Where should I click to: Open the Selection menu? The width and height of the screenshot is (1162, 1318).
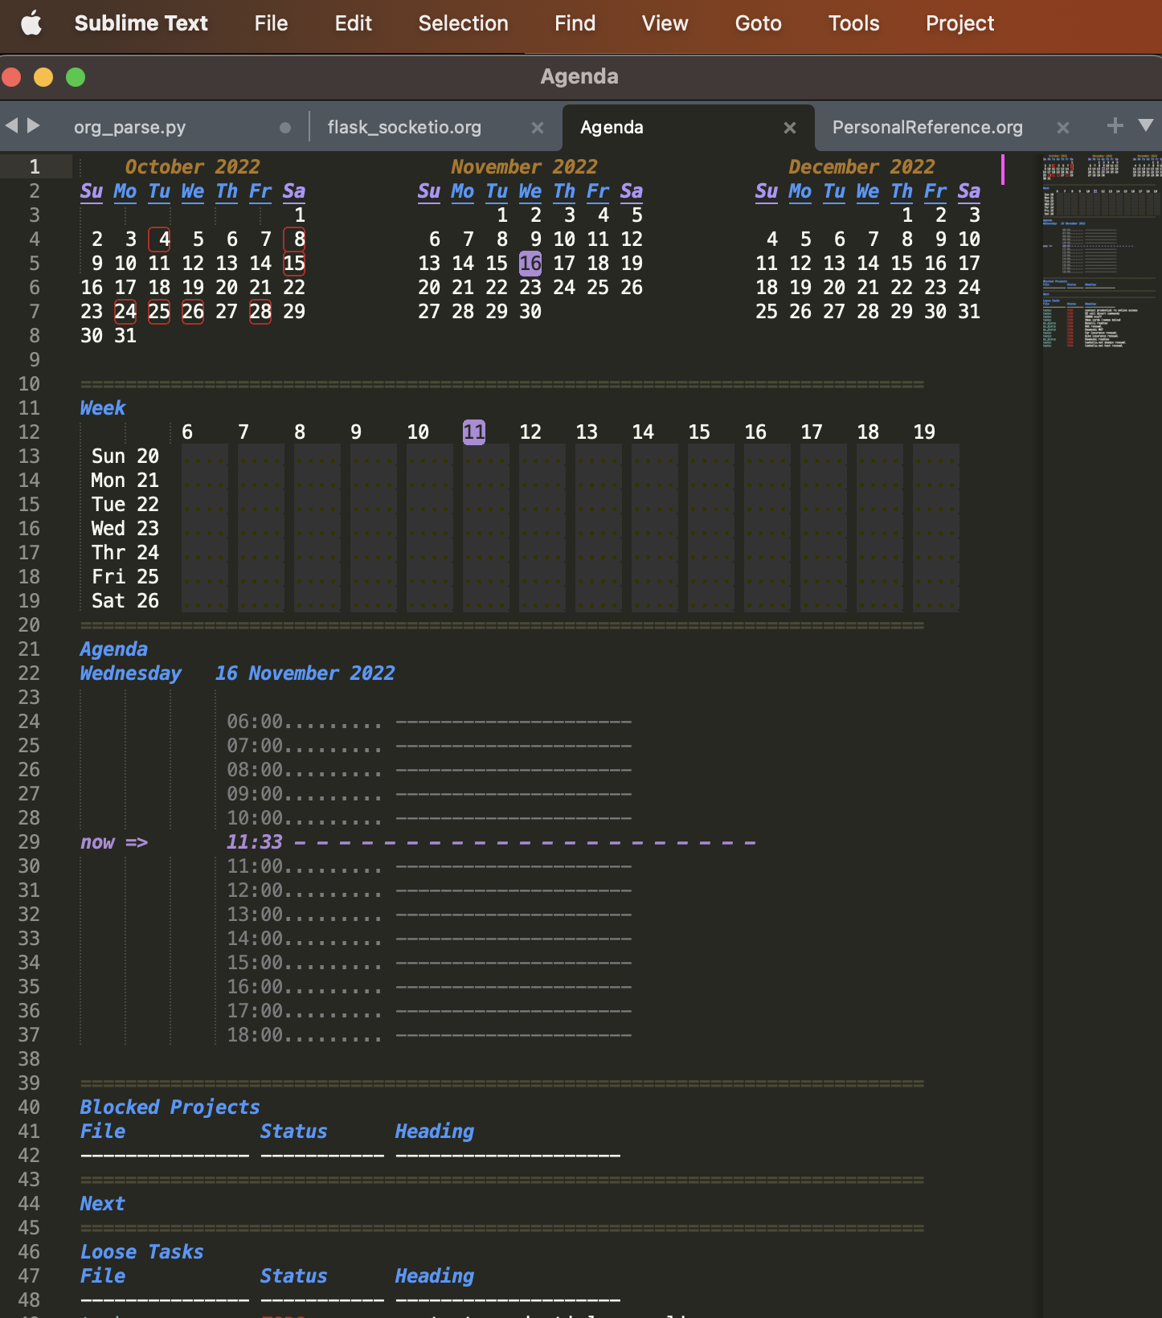tap(463, 23)
